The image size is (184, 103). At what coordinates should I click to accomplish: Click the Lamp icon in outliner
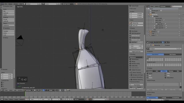click(151, 35)
